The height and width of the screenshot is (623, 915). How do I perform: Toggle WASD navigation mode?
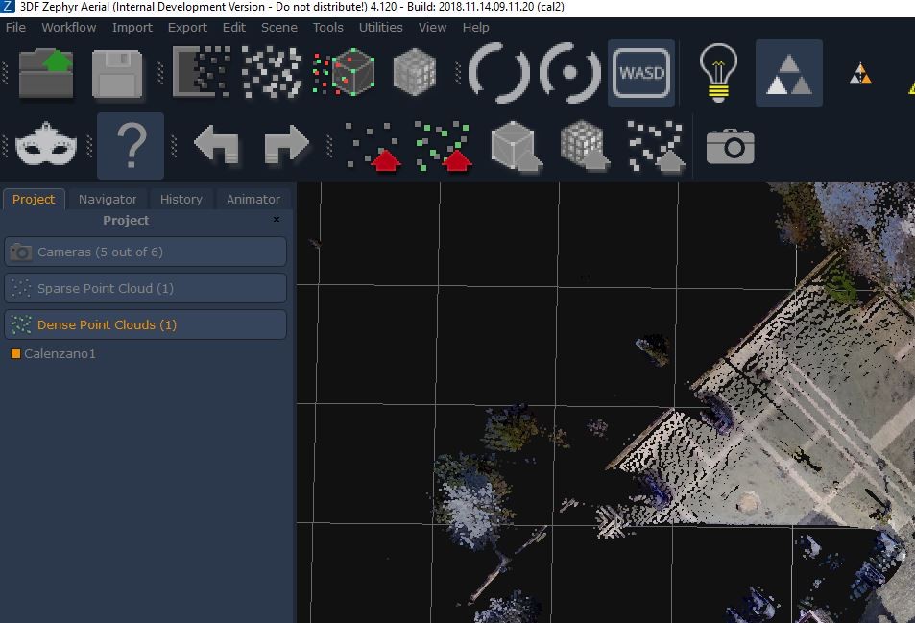coord(641,73)
